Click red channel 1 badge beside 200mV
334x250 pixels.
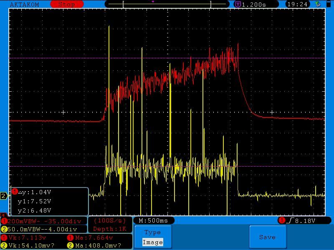pos(4,221)
